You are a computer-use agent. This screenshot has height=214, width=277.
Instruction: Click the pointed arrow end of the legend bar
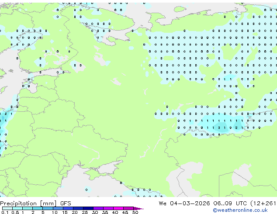(138, 208)
